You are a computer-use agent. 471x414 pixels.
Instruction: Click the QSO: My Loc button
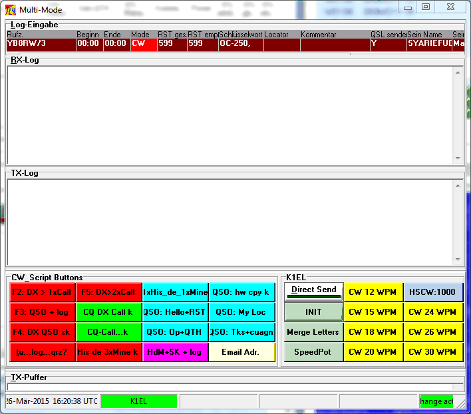[x=241, y=312]
